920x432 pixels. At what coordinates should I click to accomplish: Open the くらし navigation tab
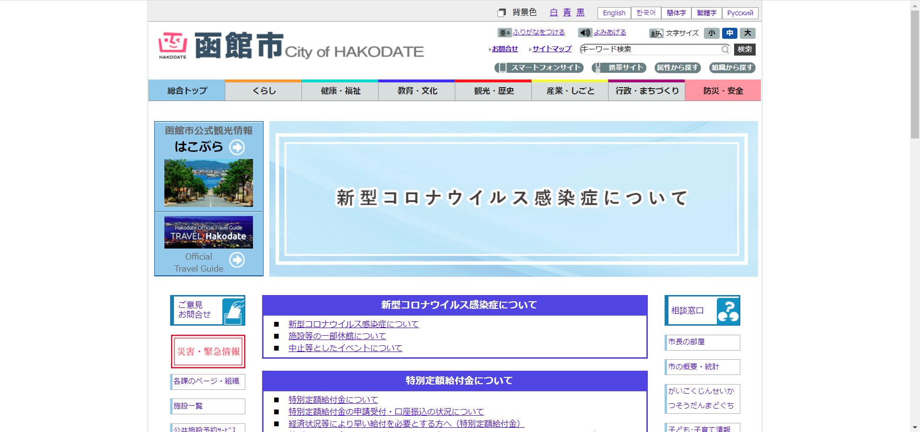pyautogui.click(x=264, y=91)
